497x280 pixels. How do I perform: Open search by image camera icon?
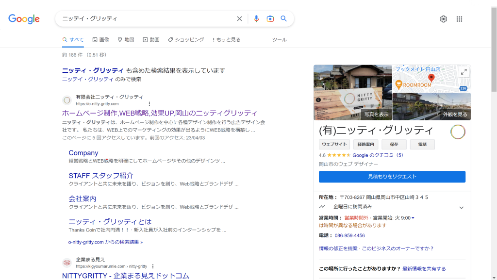[270, 19]
